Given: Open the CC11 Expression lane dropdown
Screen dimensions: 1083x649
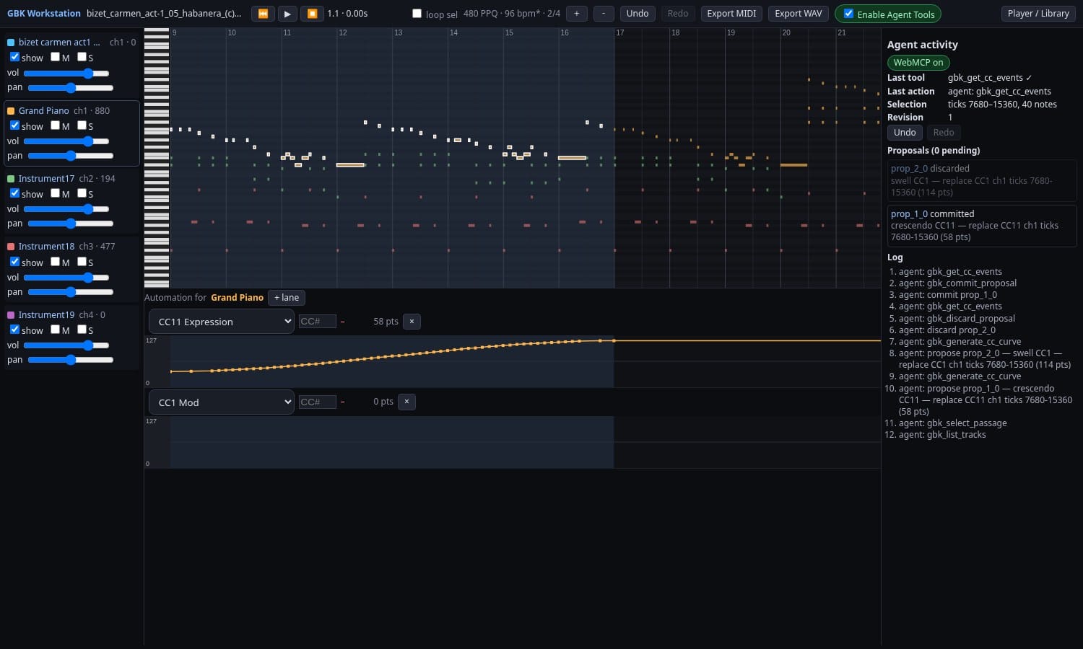Looking at the screenshot, I should click(222, 322).
